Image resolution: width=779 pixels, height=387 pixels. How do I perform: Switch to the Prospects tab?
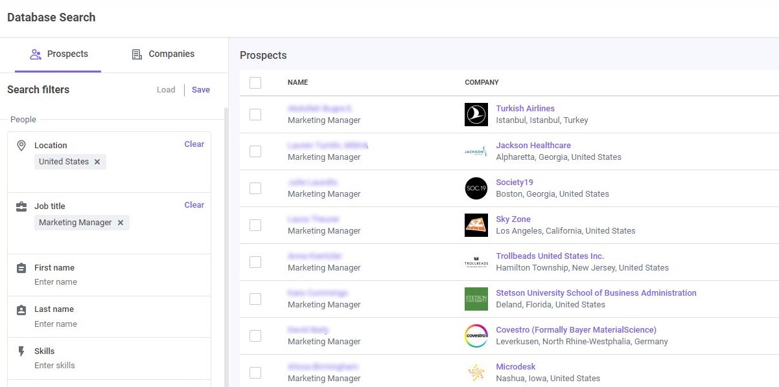(x=58, y=54)
